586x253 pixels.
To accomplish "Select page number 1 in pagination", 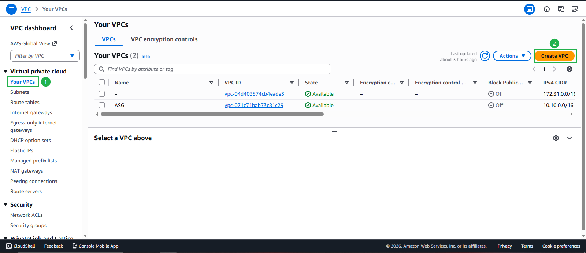I will tap(544, 69).
